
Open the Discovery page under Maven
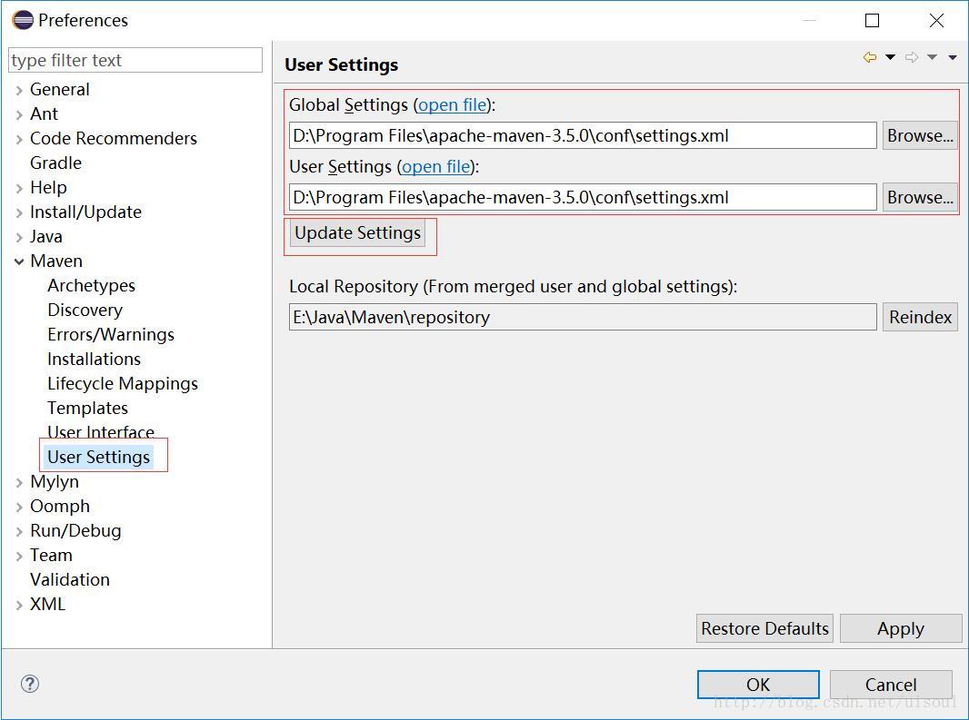(x=85, y=310)
